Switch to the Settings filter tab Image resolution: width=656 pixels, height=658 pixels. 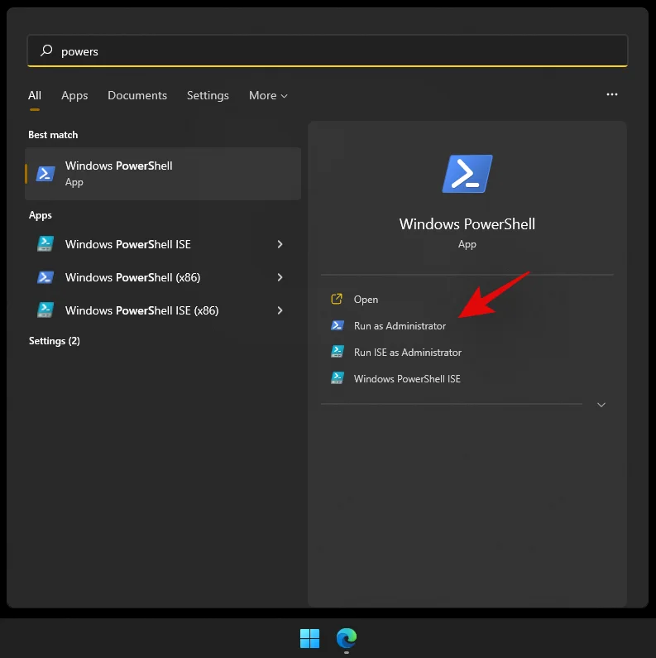[208, 95]
